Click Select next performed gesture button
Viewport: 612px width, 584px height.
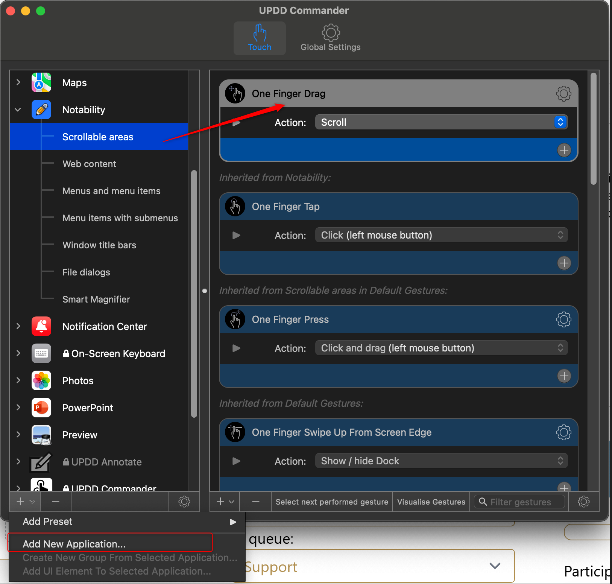tap(331, 502)
